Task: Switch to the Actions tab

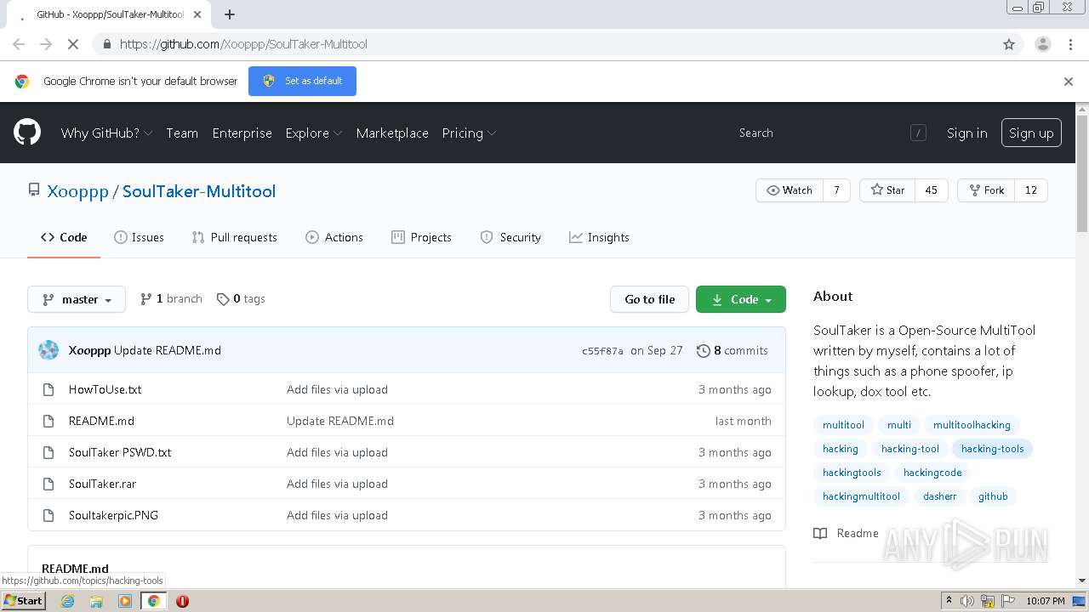Action: coord(334,237)
